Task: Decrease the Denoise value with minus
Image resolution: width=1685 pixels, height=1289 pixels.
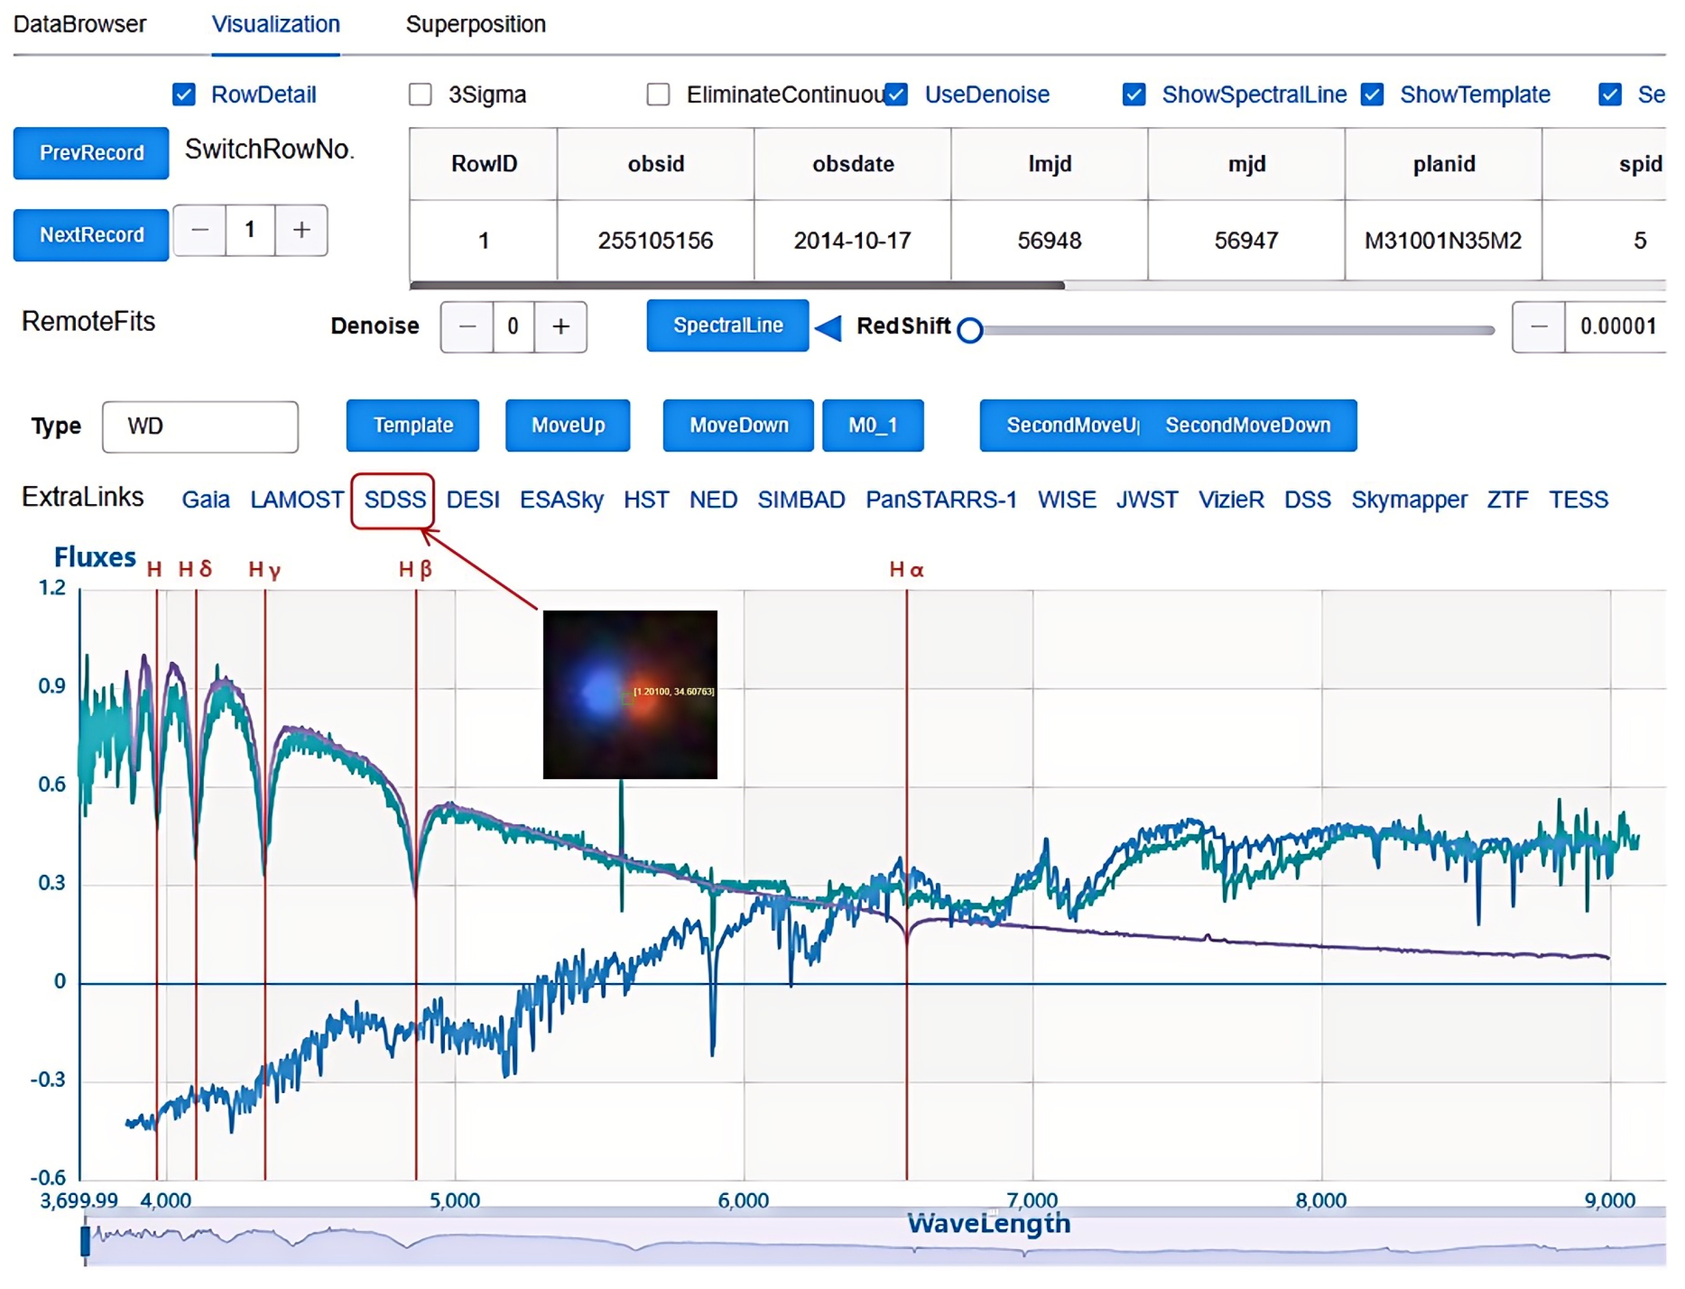Action: coord(467,327)
